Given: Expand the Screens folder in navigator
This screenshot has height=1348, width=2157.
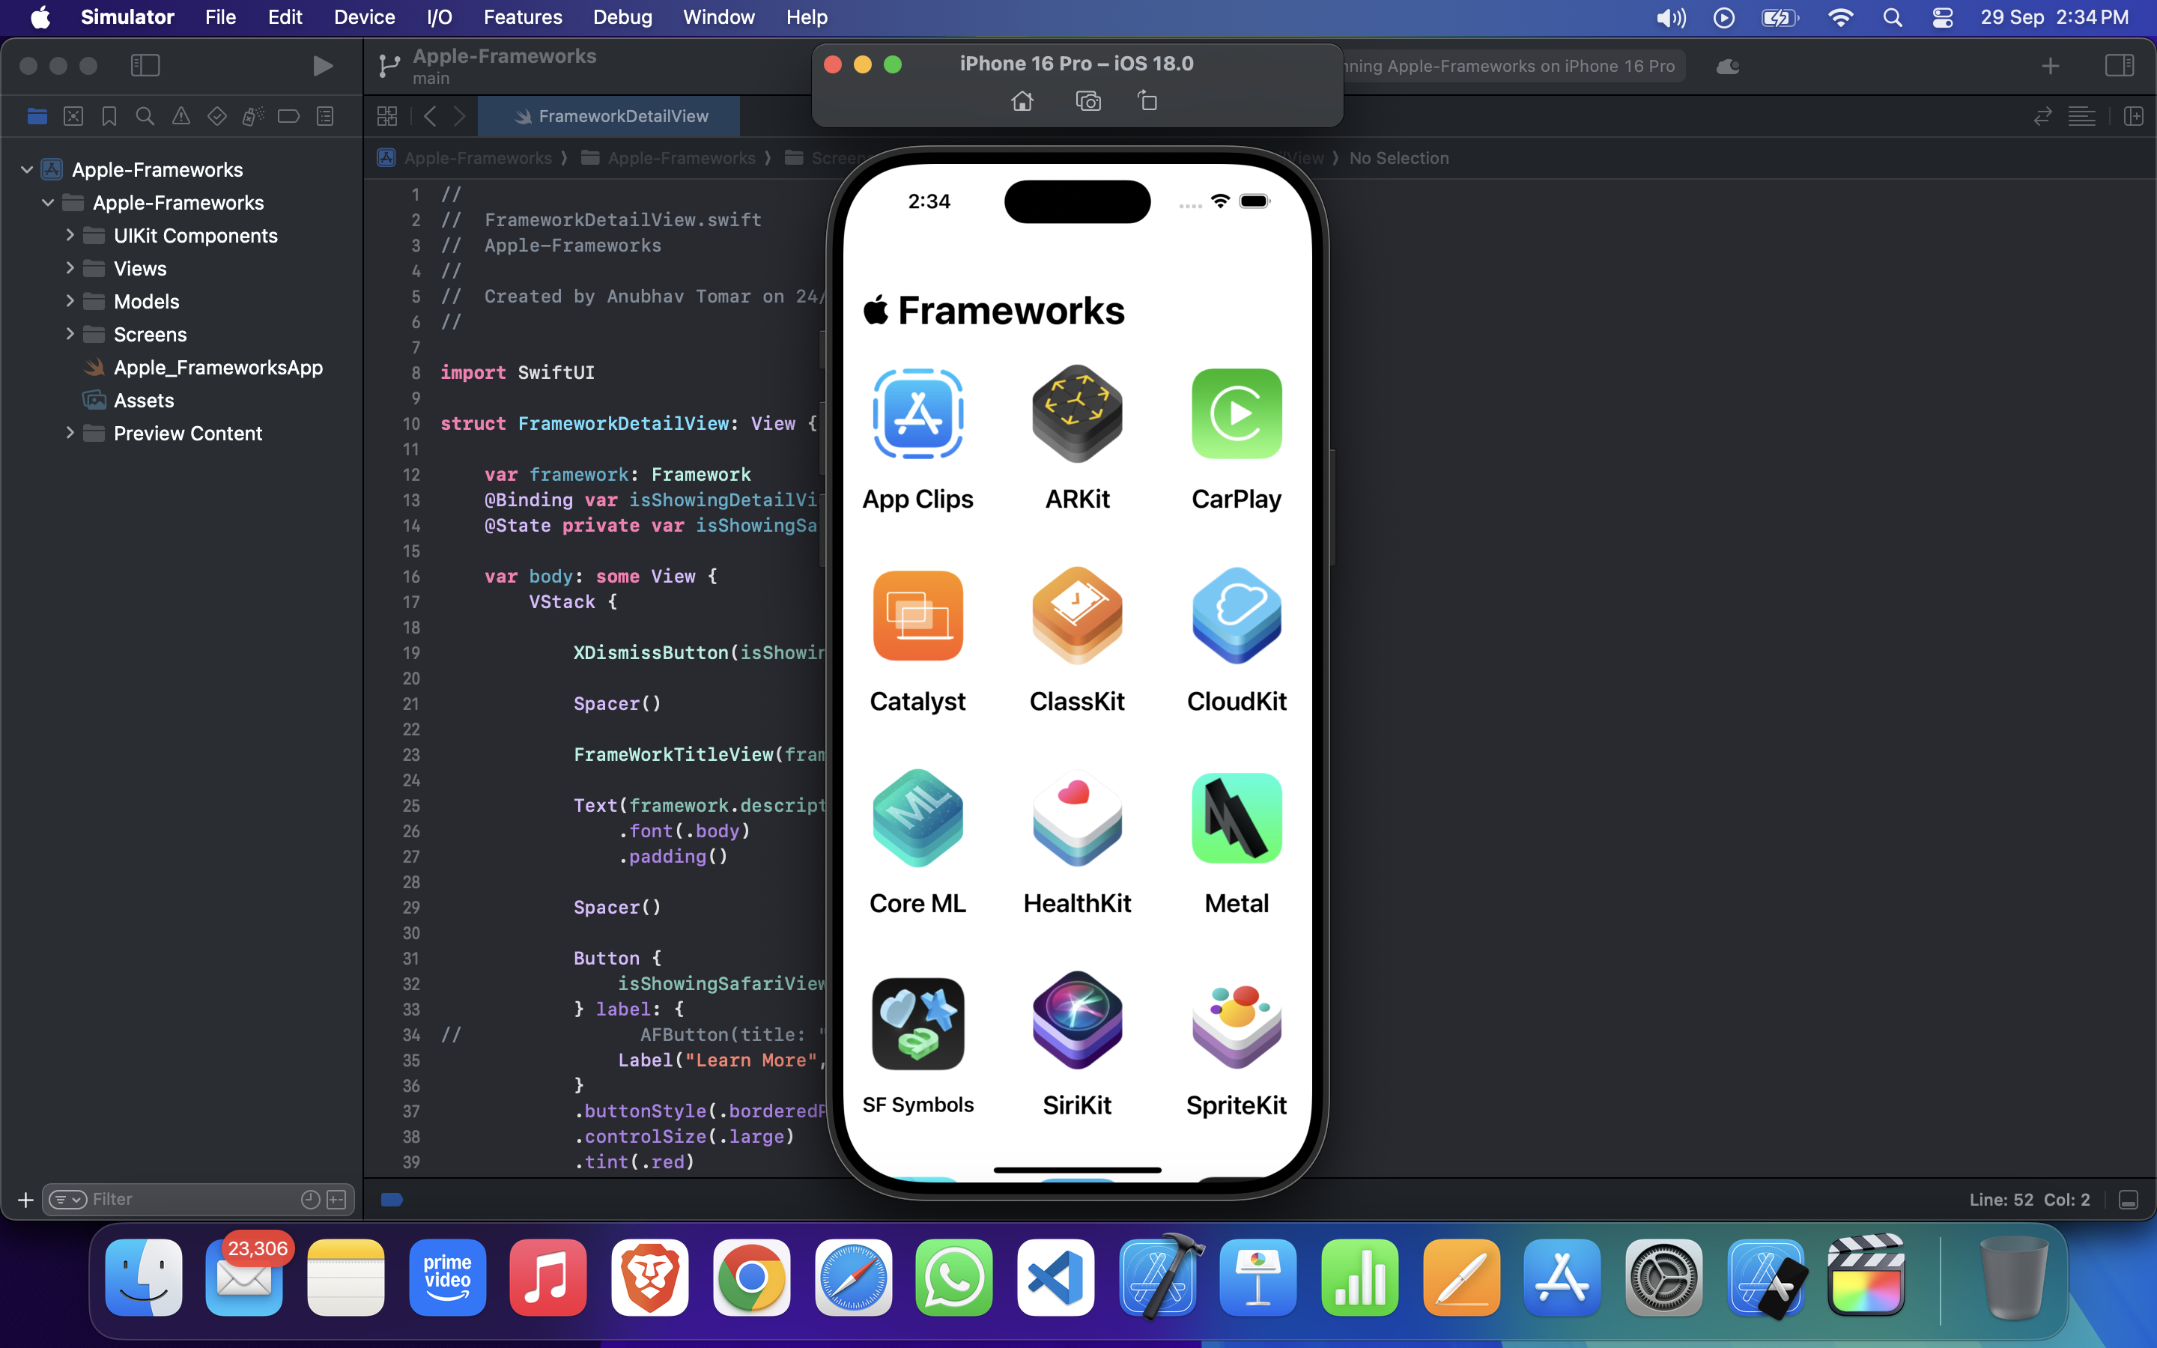Looking at the screenshot, I should 71,334.
